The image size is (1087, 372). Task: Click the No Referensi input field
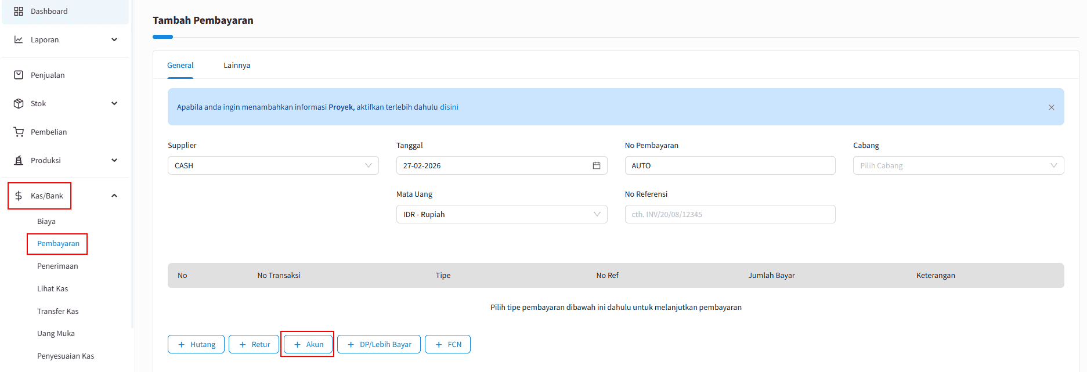pos(730,214)
